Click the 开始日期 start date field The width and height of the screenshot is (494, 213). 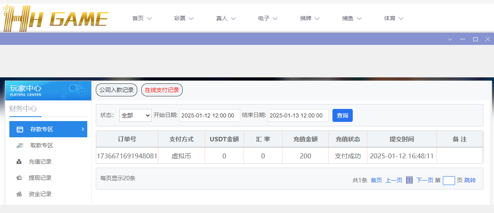click(x=209, y=115)
